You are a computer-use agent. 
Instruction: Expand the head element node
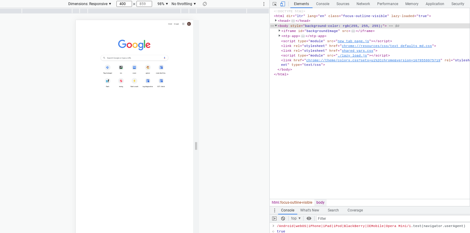[276, 21]
